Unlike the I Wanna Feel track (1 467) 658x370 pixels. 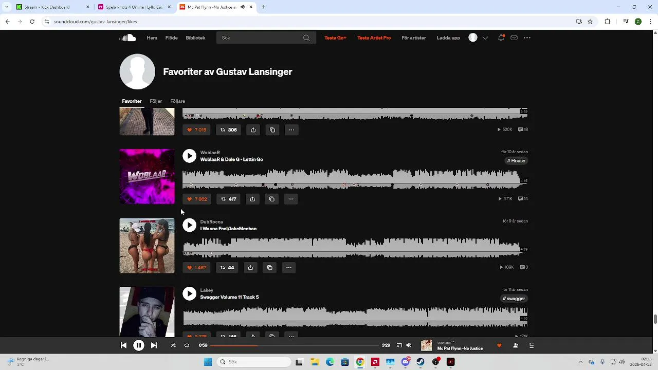point(196,267)
